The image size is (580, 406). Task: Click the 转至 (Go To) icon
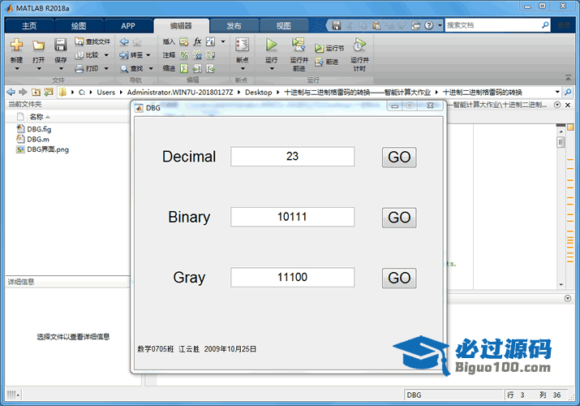tap(124, 55)
